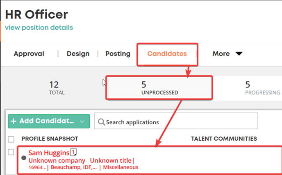Open Sam Huggins candidate profile
This screenshot has width=282, height=175.
49,153
